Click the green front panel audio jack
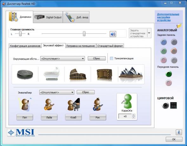The image size is (187, 146). pos(169,74)
